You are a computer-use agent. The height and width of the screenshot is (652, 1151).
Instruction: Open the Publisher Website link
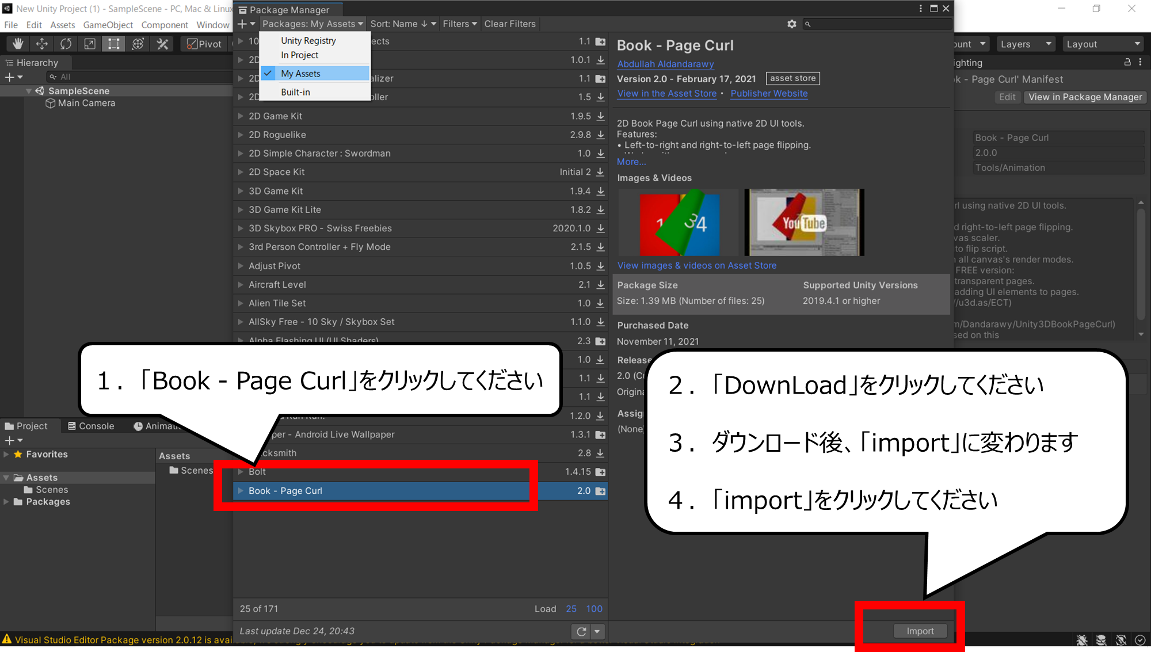point(769,93)
